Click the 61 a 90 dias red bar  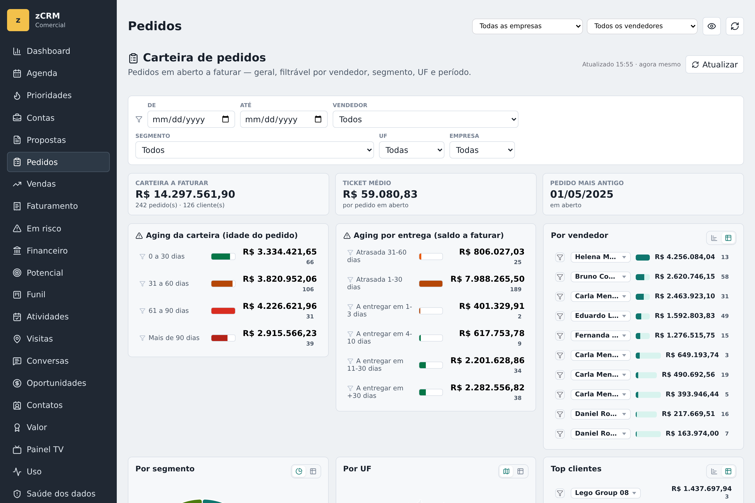click(x=223, y=311)
